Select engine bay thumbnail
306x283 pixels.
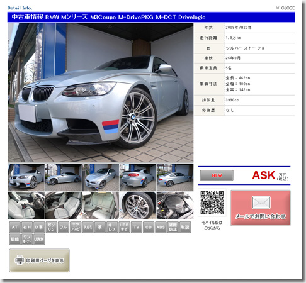point(175,206)
